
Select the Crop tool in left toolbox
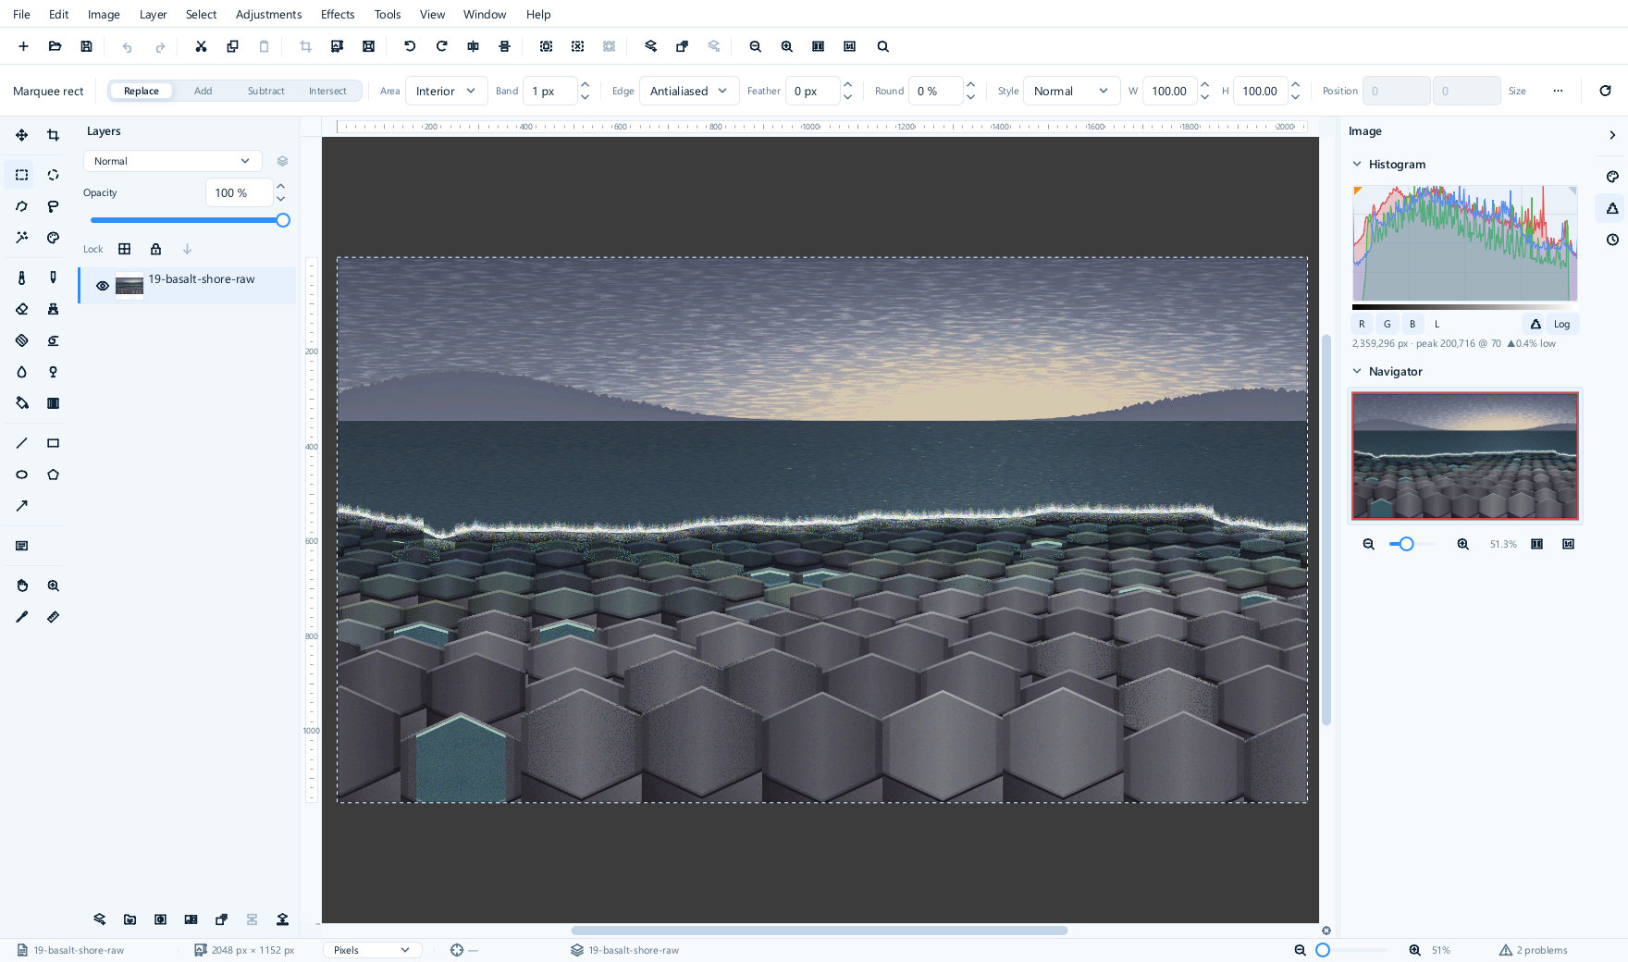coord(53,135)
